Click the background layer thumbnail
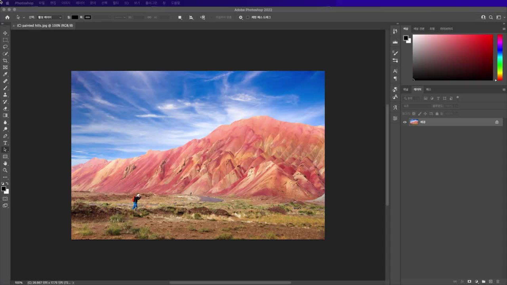The height and width of the screenshot is (285, 507). 414,122
